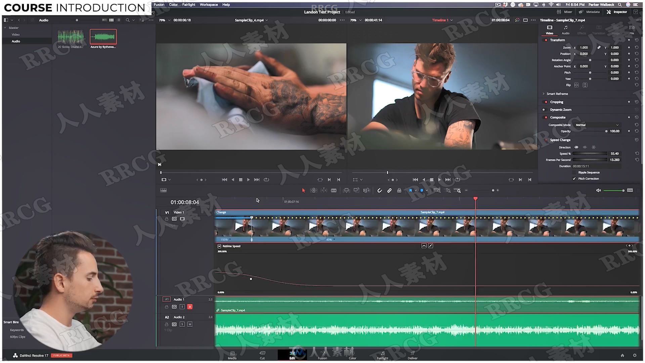Click the playhead timeline marker red
Image resolution: width=645 pixels, height=363 pixels.
pos(475,199)
